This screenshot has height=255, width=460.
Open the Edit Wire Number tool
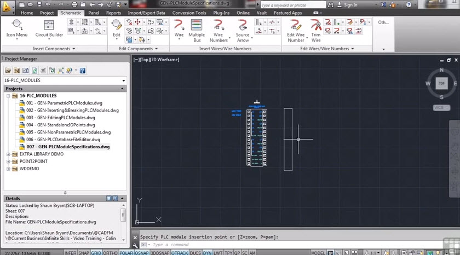point(296,31)
